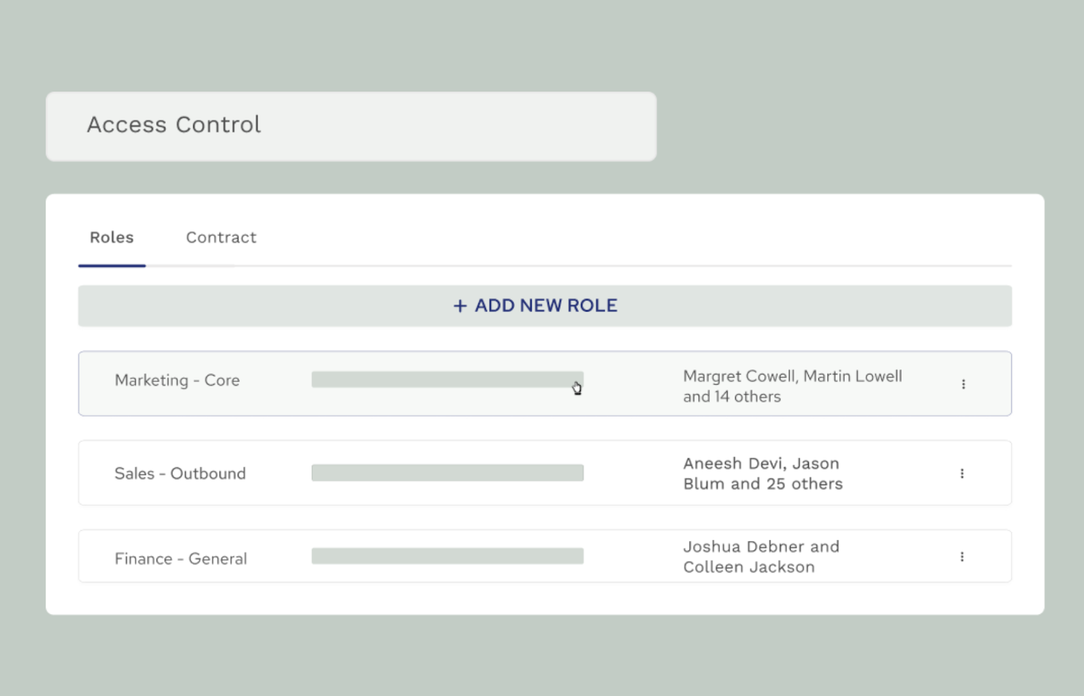This screenshot has width=1084, height=696.
Task: Click the progress bar in Marketing - Core row
Action: 447,380
